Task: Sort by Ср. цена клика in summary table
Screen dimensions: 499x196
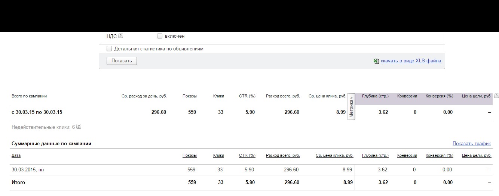Action: coord(334,156)
